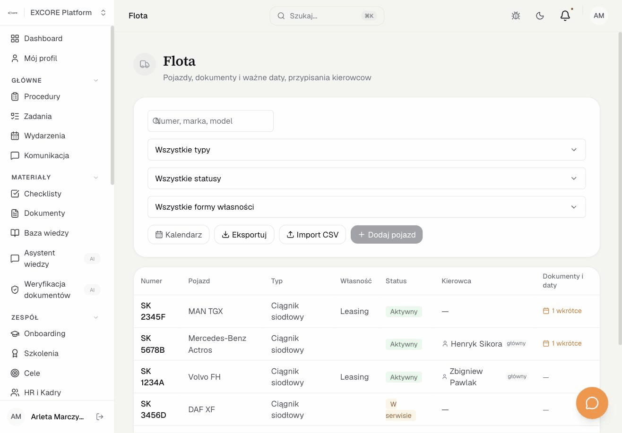Click the Dodaj pojazd button
Image resolution: width=622 pixels, height=433 pixels.
click(387, 235)
